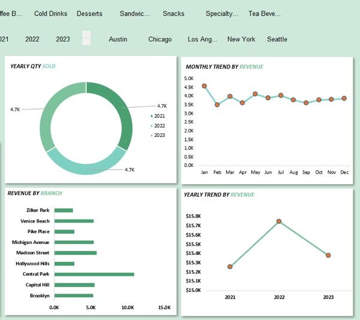Click the 2023 legend marker in donut chart
The image size is (360, 320).
coord(151,135)
